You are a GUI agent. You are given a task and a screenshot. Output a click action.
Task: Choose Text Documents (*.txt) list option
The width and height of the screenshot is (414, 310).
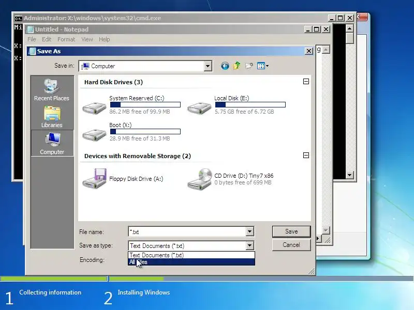[191, 255]
